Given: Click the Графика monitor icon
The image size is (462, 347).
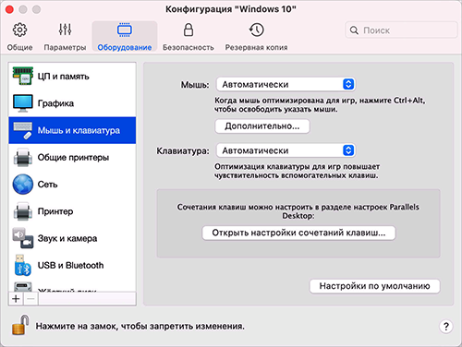Looking at the screenshot, I should 23,103.
